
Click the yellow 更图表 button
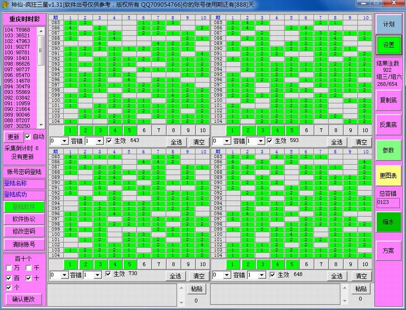388,176
